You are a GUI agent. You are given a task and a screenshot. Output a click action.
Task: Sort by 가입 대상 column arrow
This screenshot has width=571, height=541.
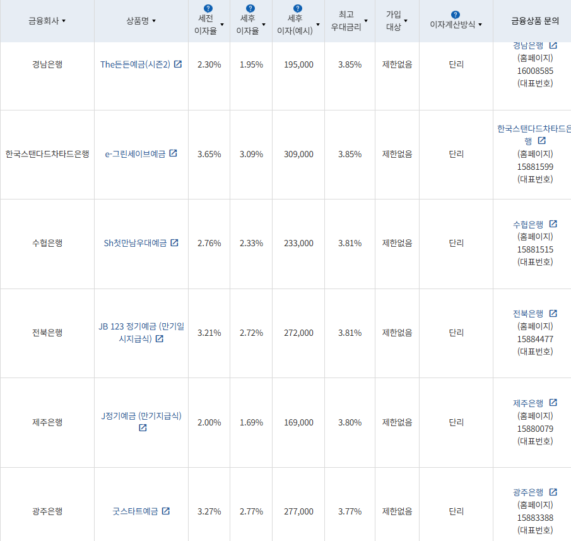(x=406, y=21)
